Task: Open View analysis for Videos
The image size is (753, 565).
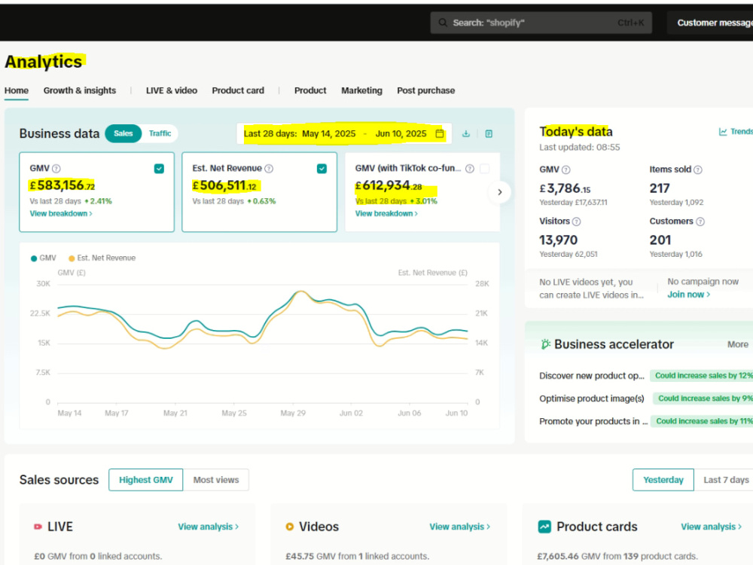Action: click(460, 527)
